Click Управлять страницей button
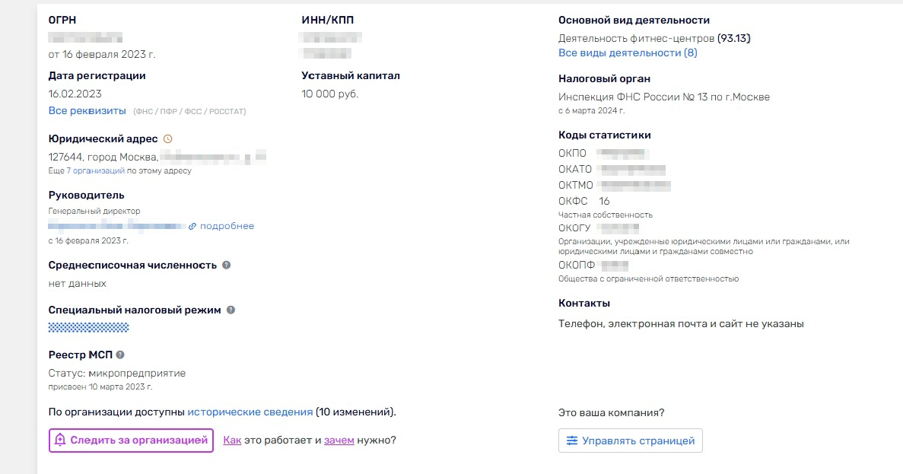 (x=630, y=441)
